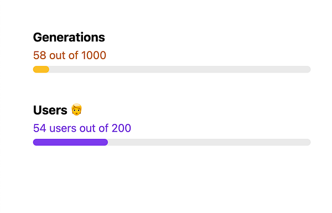Screen dimensions: 332x213
Task: Click the empty gray part of Generations bar
Action: 180,70
